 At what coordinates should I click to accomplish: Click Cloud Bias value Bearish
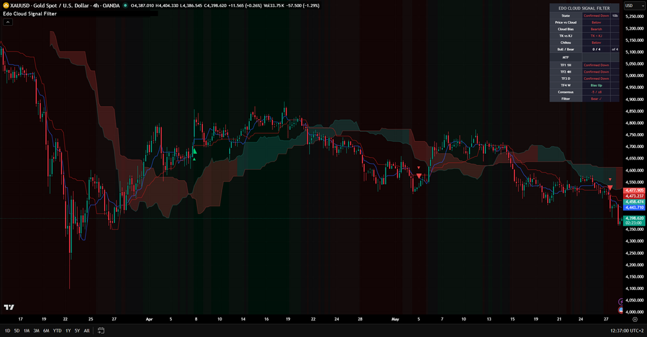pyautogui.click(x=596, y=29)
